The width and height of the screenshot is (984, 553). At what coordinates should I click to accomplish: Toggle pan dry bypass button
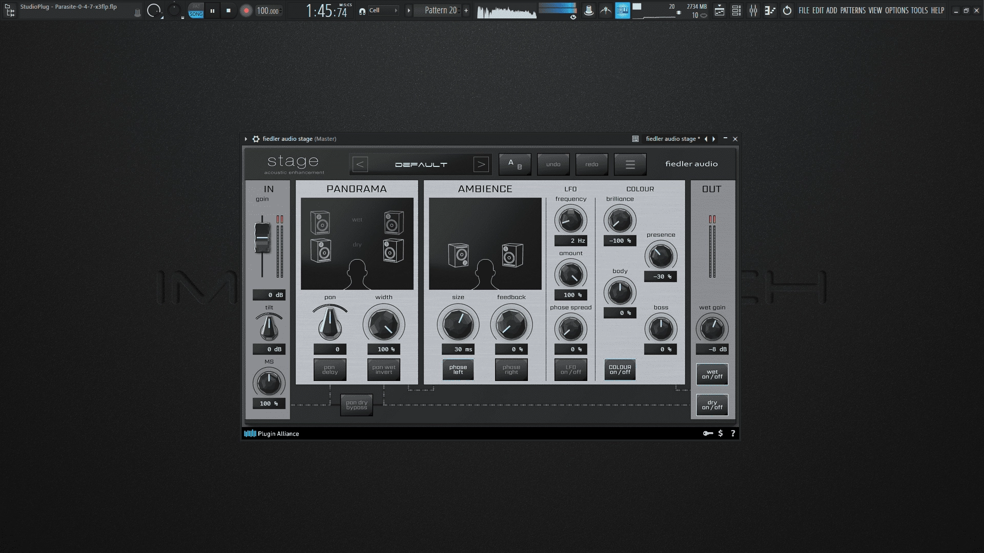pos(357,405)
